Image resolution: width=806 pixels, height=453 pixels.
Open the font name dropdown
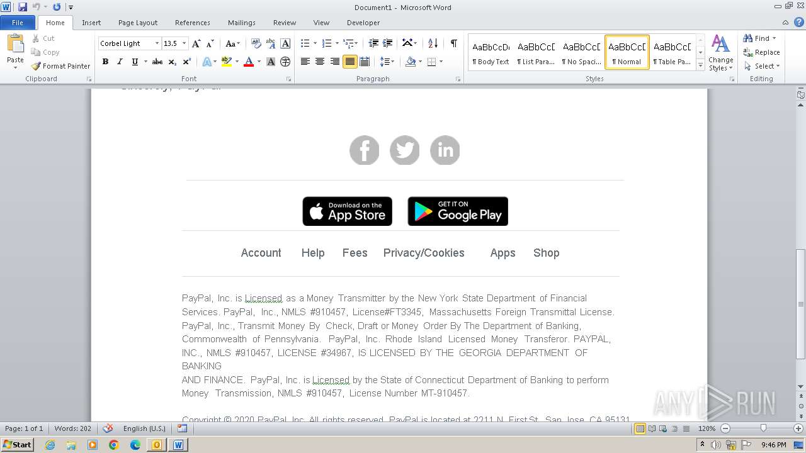157,43
